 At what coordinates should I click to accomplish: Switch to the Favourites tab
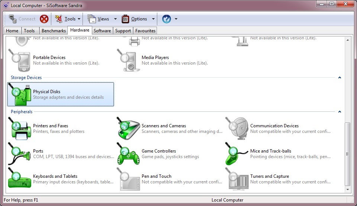[145, 31]
